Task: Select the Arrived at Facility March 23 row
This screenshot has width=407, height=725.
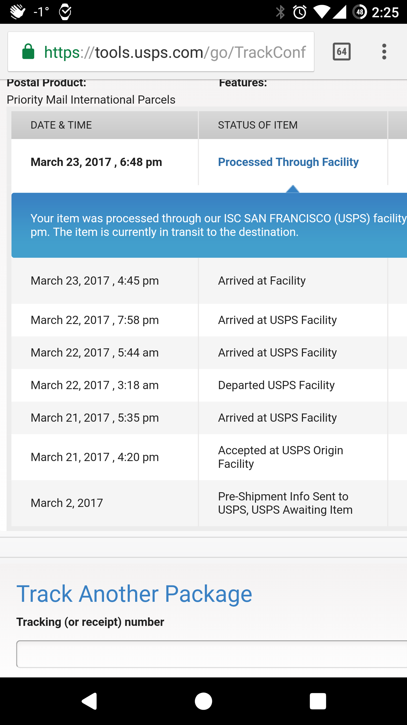Action: click(x=209, y=281)
